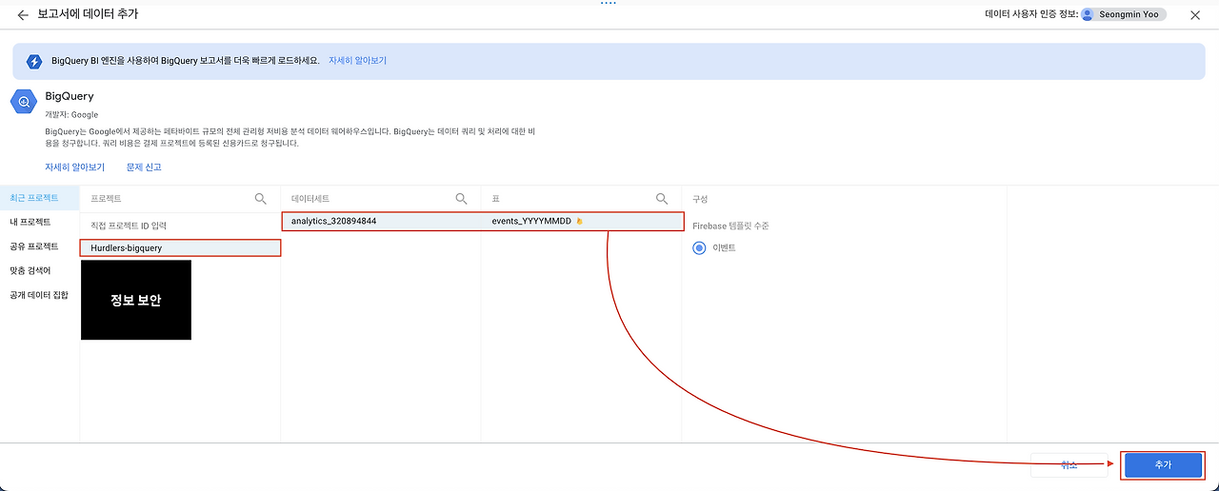Click the 취소 button
Image resolution: width=1219 pixels, height=491 pixels.
click(x=1069, y=464)
